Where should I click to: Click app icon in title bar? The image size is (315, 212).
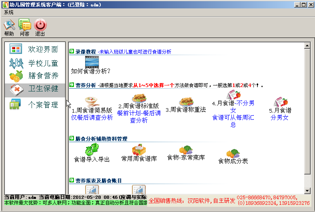click(x=6, y=5)
